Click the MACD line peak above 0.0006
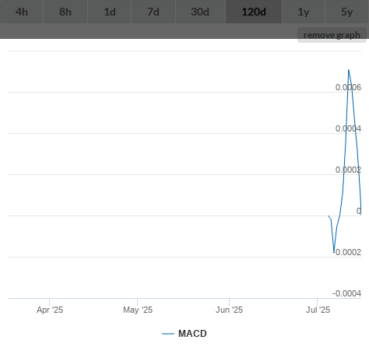This screenshot has width=369, height=354. [349, 70]
